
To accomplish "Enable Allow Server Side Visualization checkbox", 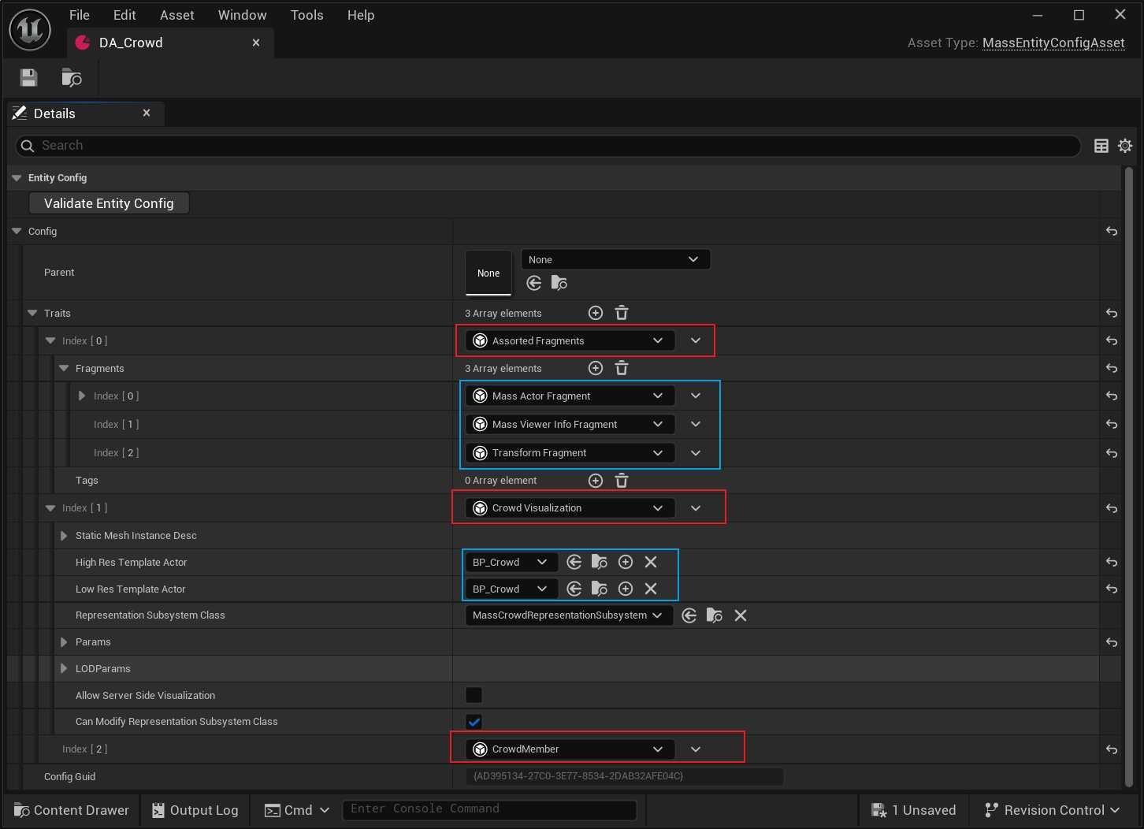I will (474, 695).
